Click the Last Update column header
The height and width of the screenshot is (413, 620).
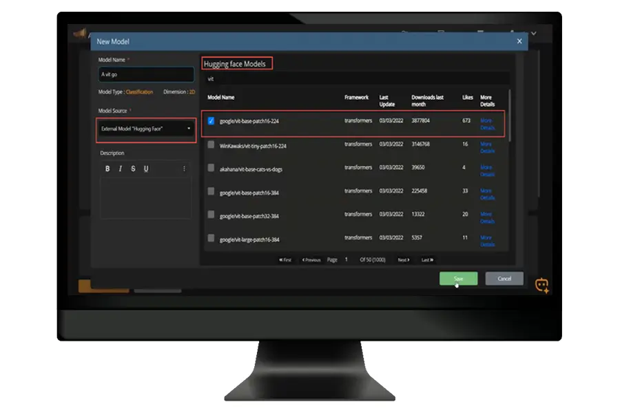tap(387, 100)
